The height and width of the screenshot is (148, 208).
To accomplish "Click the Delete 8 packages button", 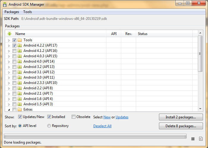I will (181, 126).
